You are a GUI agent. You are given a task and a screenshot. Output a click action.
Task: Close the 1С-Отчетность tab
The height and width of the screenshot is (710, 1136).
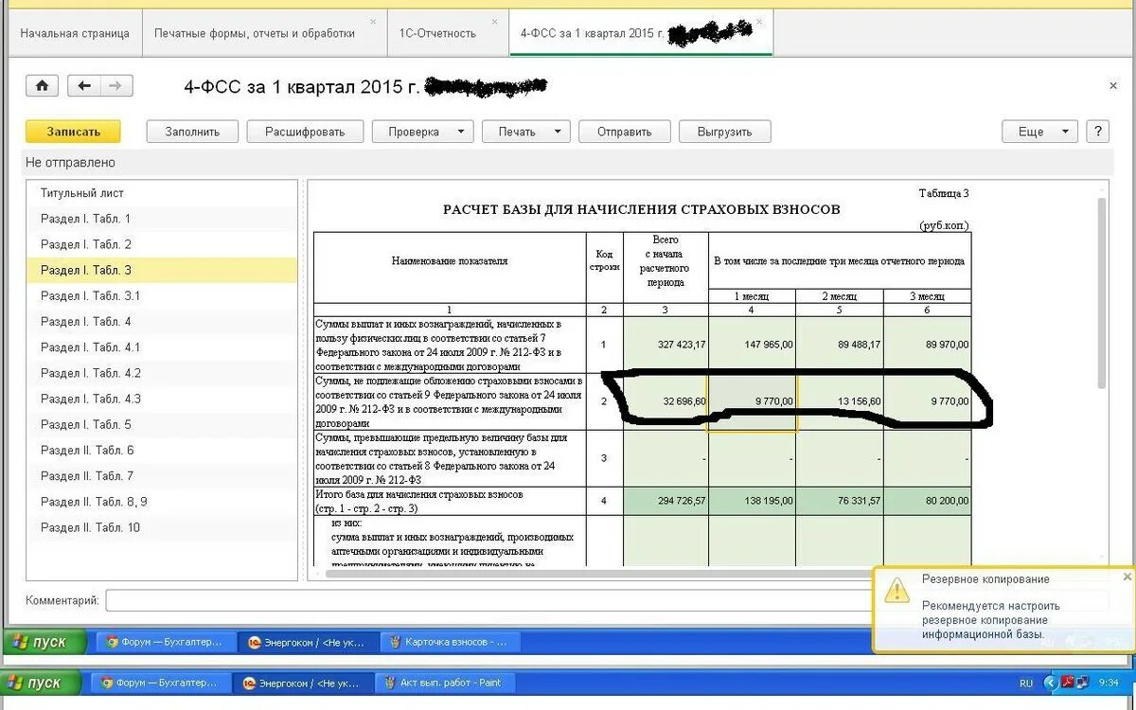(494, 21)
